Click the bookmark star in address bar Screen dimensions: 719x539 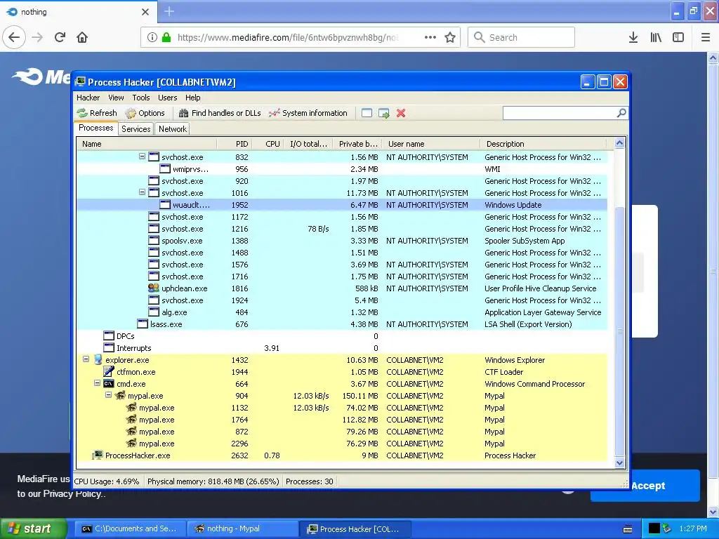point(450,37)
